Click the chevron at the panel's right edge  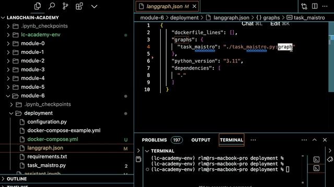click(x=330, y=151)
